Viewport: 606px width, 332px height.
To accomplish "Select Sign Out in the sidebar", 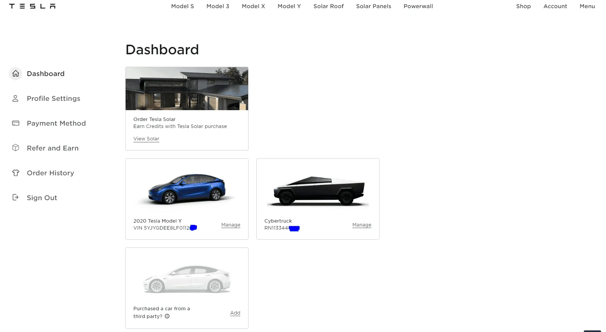I will pyautogui.click(x=42, y=198).
